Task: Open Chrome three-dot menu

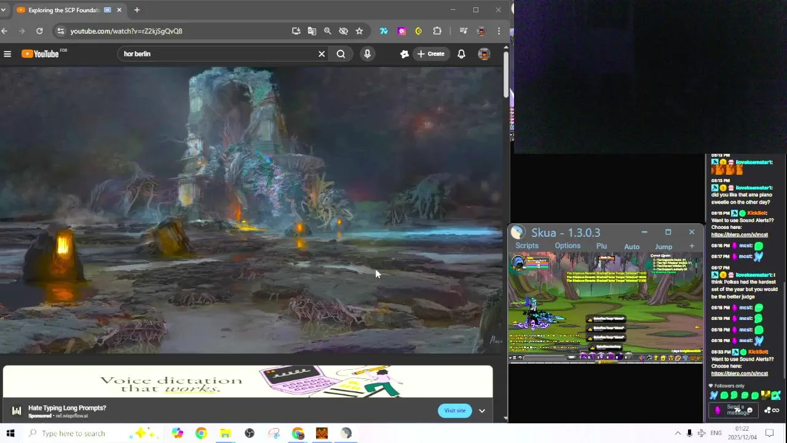Action: 499,31
